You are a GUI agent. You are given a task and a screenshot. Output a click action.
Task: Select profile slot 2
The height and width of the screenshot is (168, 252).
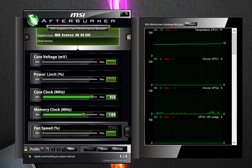coord(48,149)
